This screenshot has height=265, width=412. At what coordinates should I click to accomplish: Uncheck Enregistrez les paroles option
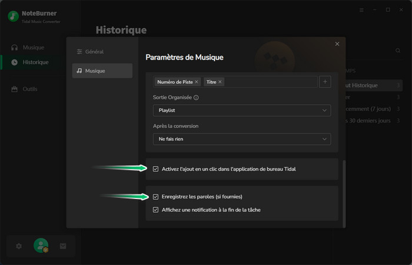point(155,197)
